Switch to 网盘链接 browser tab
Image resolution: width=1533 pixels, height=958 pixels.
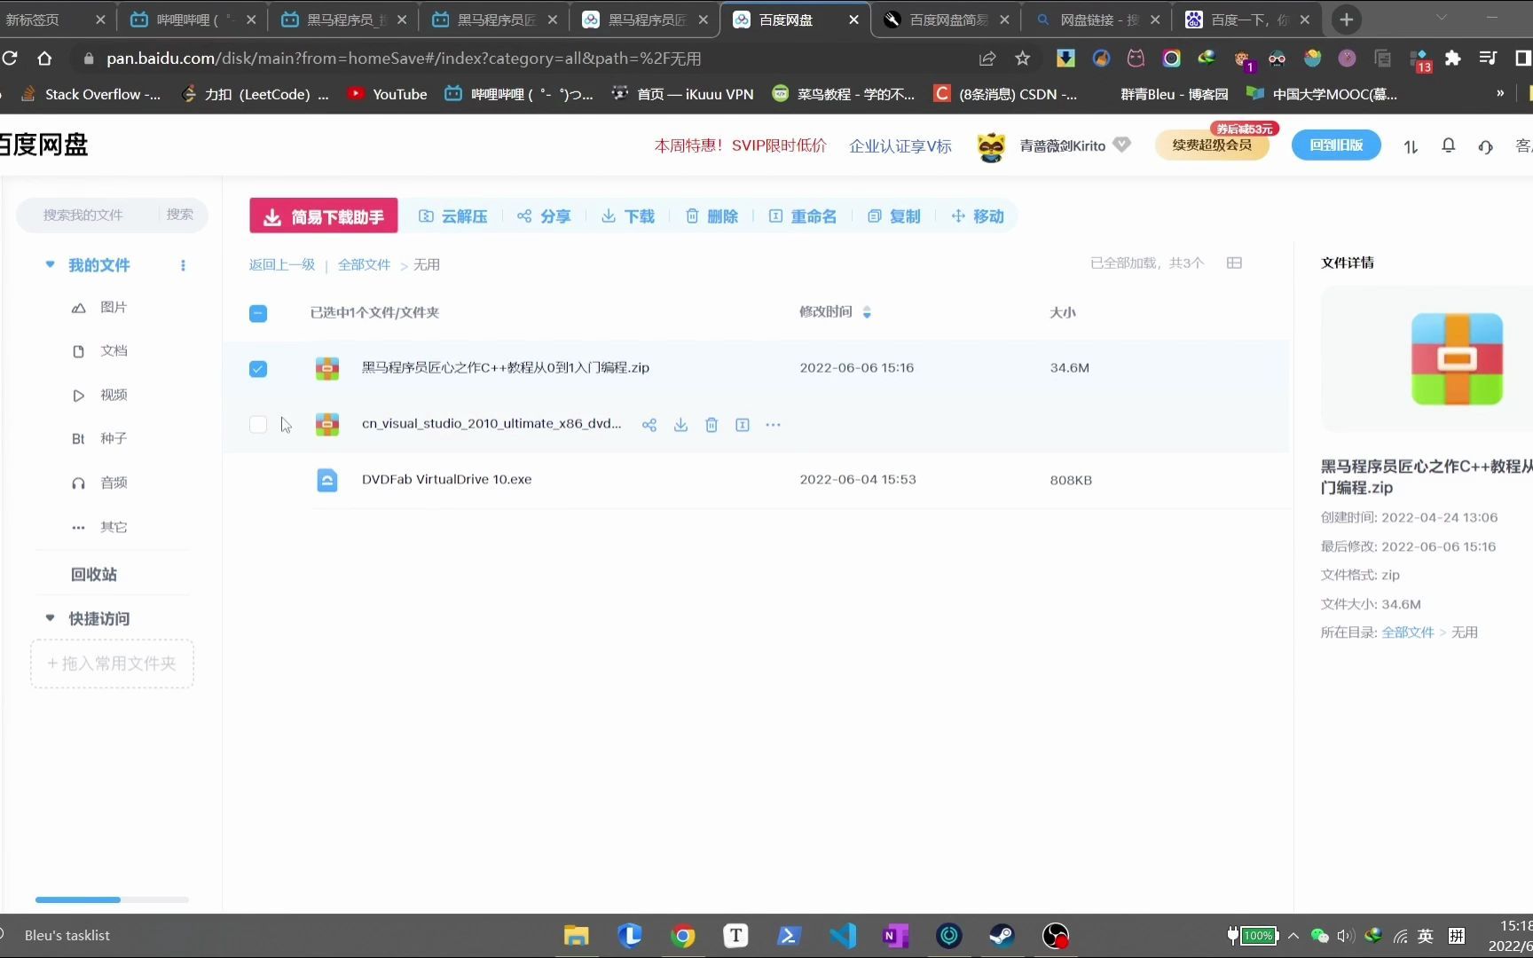pyautogui.click(x=1097, y=20)
